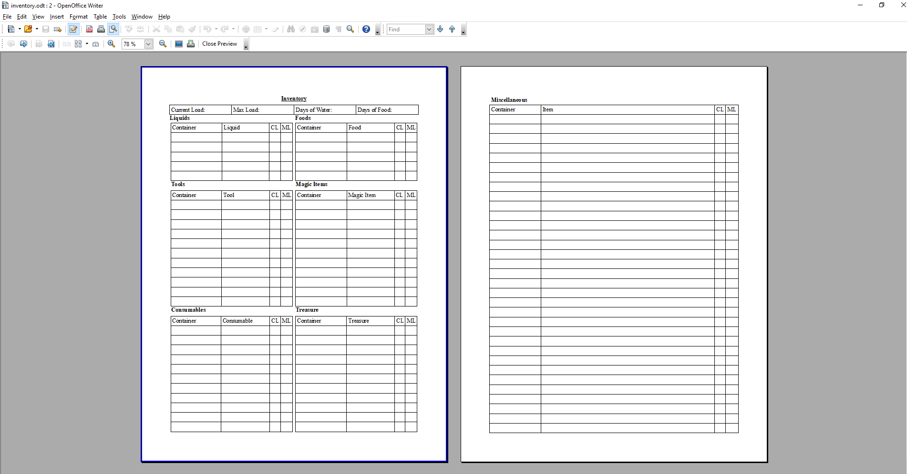907x474 pixels.
Task: Open the View menu
Action: (38, 17)
